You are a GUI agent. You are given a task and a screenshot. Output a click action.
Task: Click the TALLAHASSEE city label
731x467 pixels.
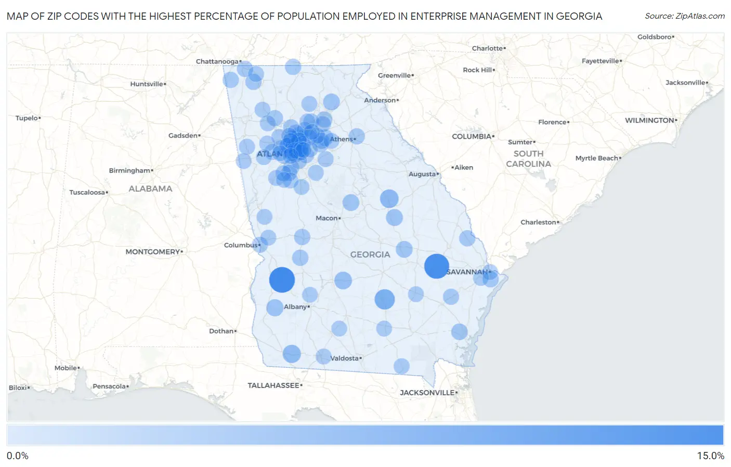pos(273,385)
